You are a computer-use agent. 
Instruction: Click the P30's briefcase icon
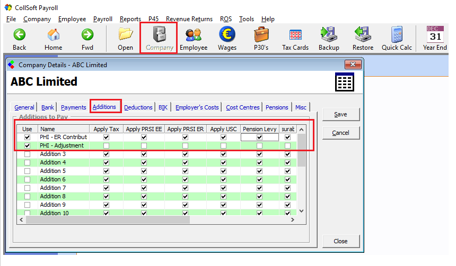pyautogui.click(x=261, y=35)
